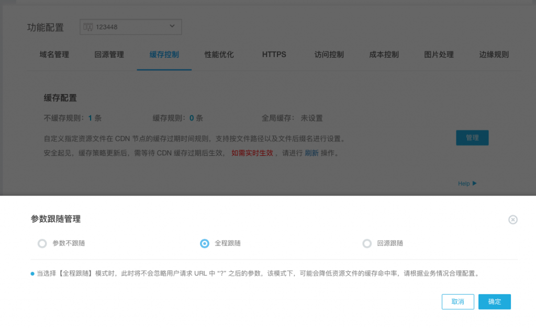Follow the 刷新 link
This screenshot has height=328, width=536.
[311, 153]
